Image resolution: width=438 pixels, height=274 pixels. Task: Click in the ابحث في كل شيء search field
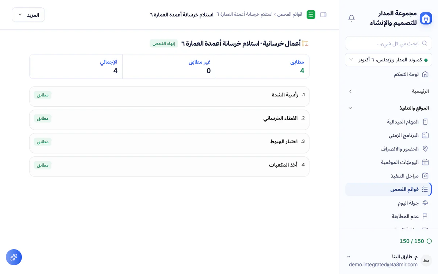tap(388, 43)
